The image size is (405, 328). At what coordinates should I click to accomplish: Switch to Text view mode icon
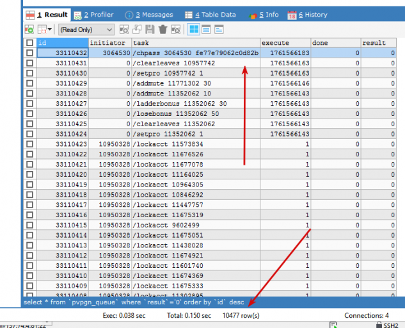coord(219,29)
